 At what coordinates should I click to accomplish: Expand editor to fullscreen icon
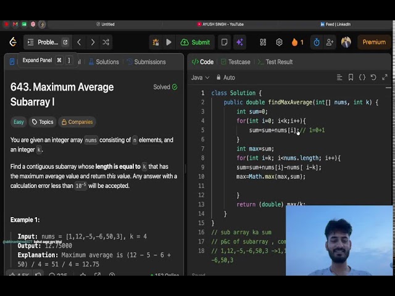(385, 77)
